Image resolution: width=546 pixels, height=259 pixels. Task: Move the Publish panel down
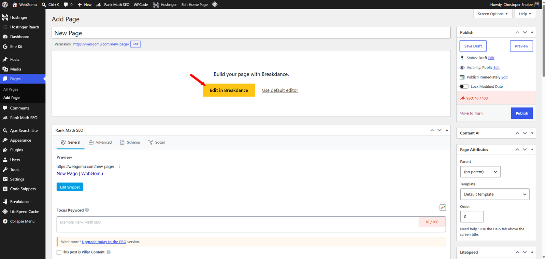525,32
